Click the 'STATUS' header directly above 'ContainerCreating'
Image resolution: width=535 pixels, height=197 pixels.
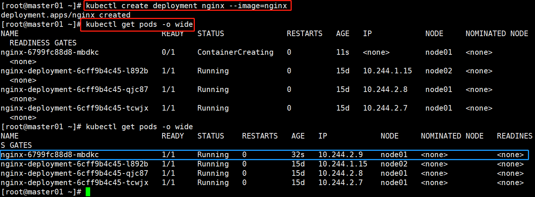tap(210, 34)
